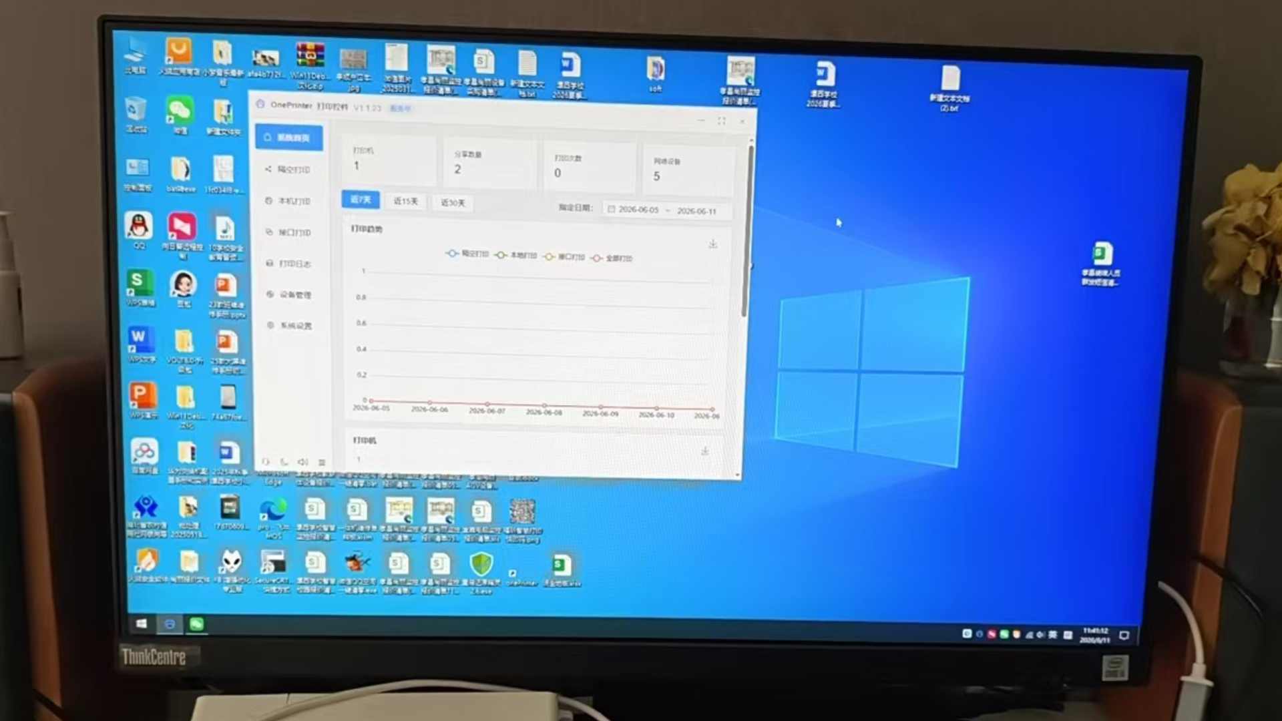Select the WeChat desktop icon
This screenshot has height=721, width=1282.
click(180, 115)
